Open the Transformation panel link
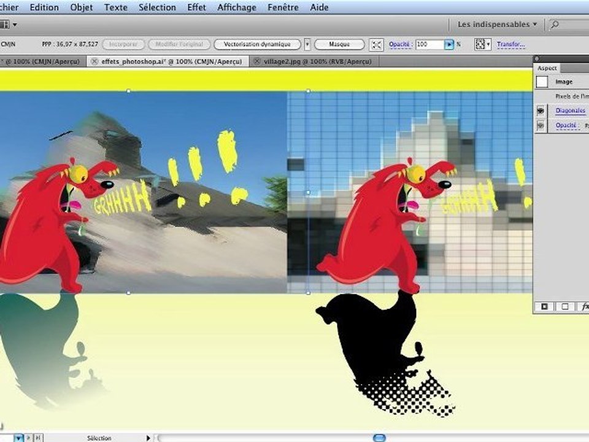Viewport: 589px width, 442px height. click(510, 44)
